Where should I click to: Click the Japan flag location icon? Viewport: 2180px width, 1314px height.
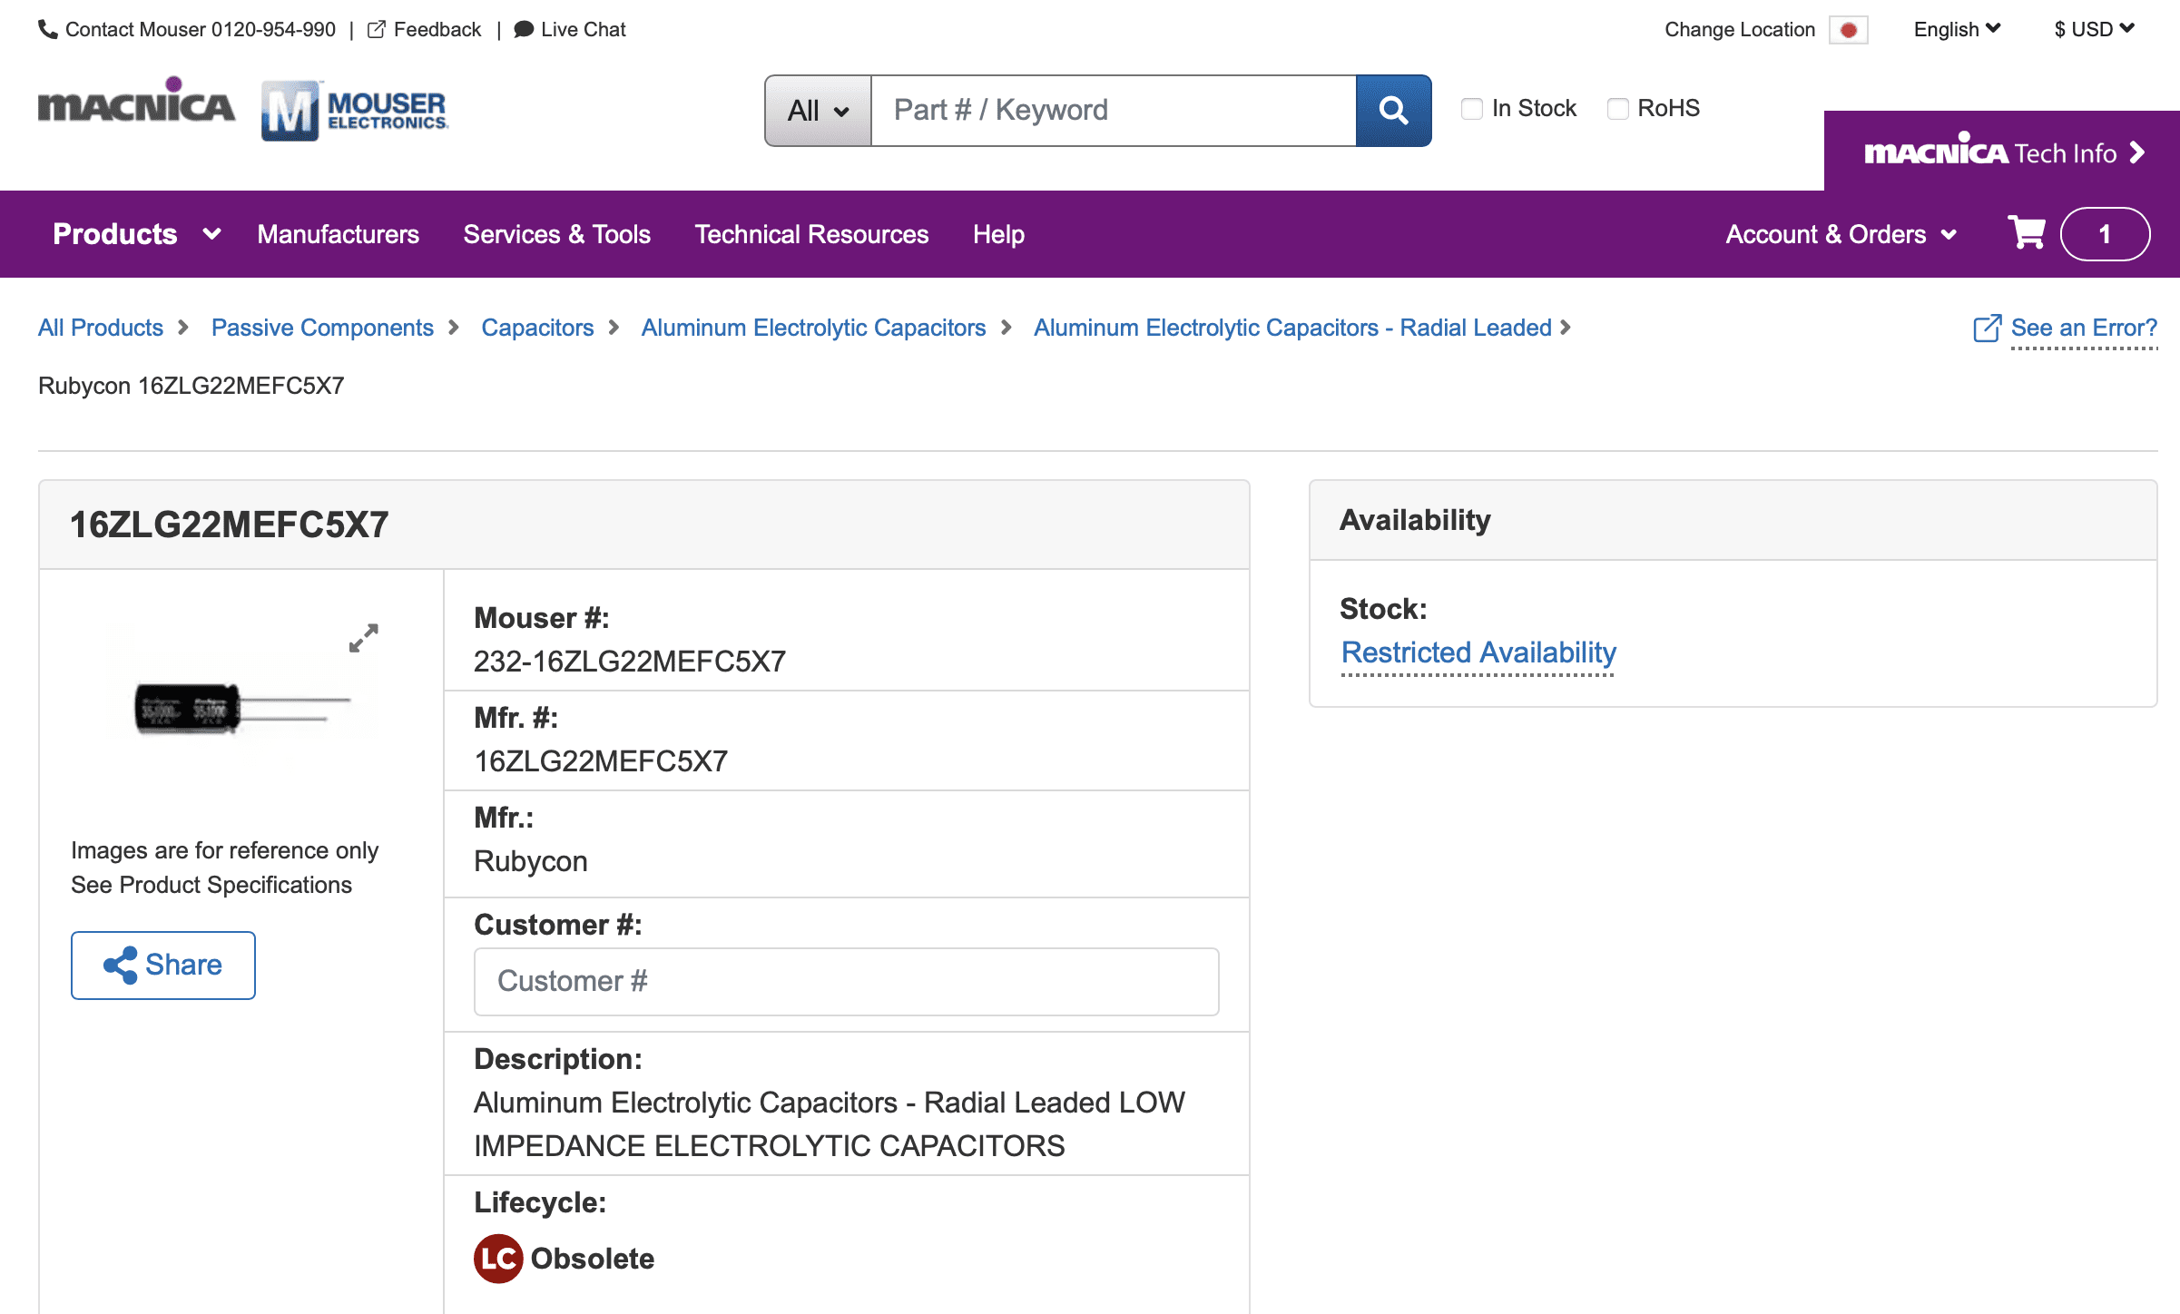pyautogui.click(x=1848, y=30)
